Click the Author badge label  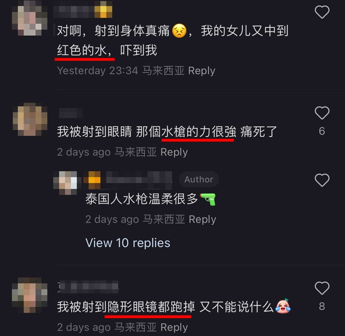point(199,179)
